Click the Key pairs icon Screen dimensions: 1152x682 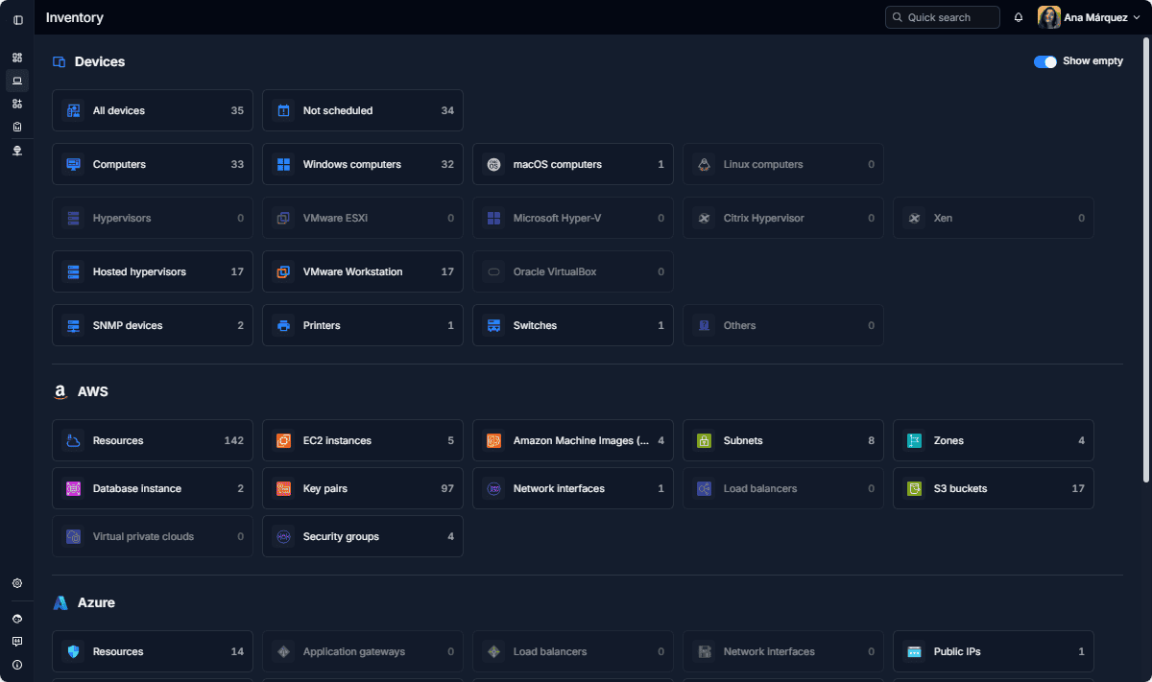pyautogui.click(x=283, y=488)
